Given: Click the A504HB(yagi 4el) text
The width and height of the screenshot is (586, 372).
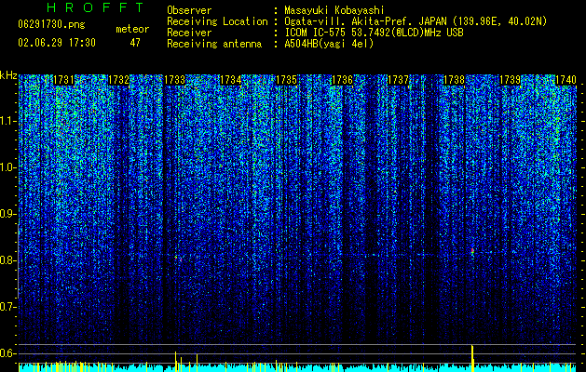Looking at the screenshot, I should coord(329,44).
